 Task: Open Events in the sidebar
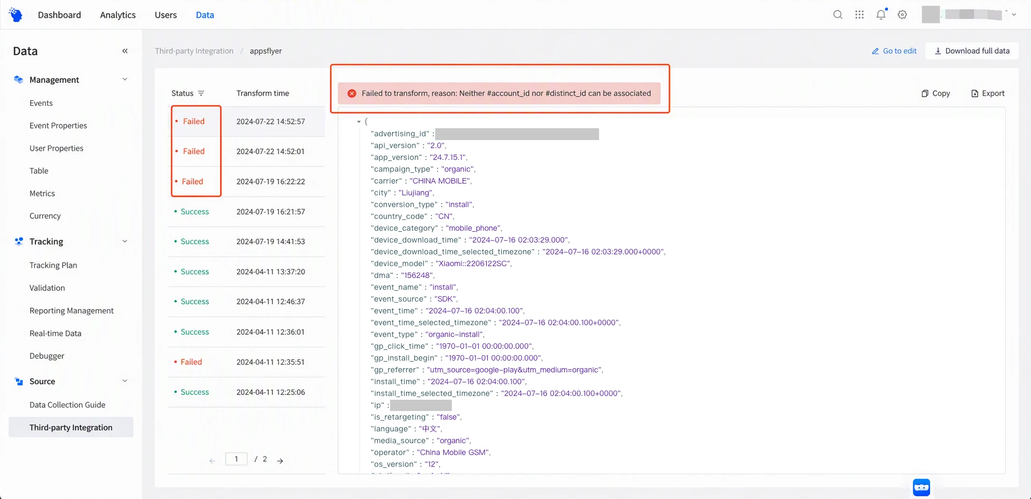[x=41, y=103]
